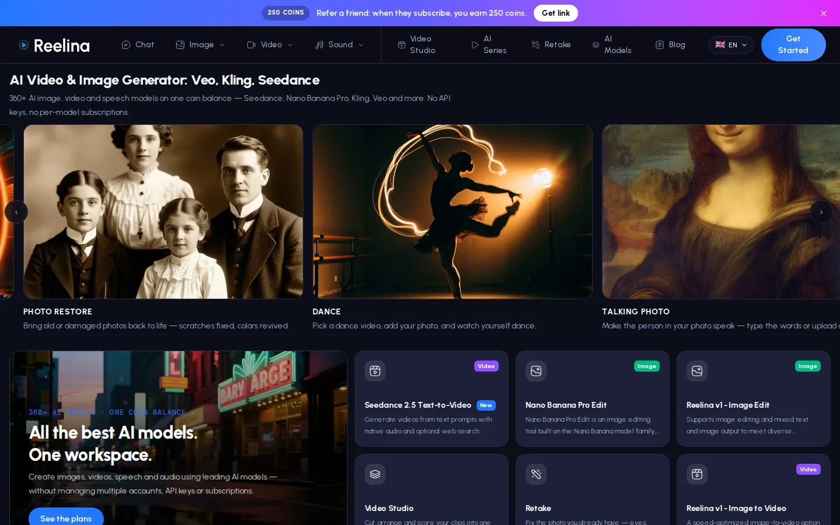840x525 pixels.
Task: Open Retake in the navigation bar
Action: click(551, 45)
